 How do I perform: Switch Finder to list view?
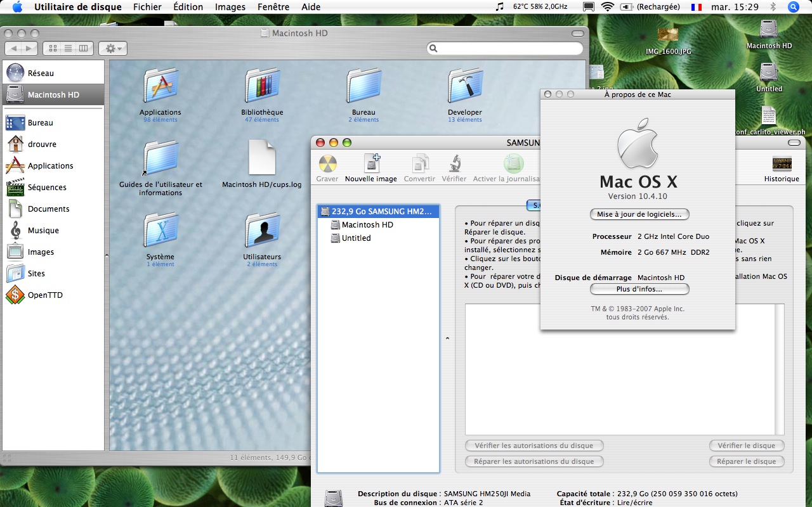click(69, 48)
